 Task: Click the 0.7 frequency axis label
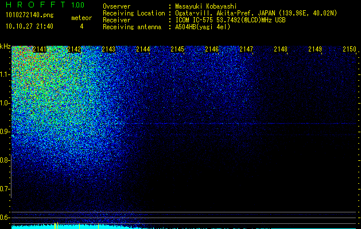[x=5, y=189]
